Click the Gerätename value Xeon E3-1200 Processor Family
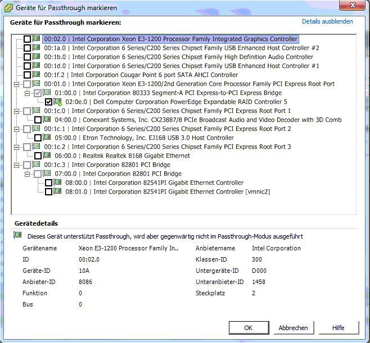 (128, 248)
